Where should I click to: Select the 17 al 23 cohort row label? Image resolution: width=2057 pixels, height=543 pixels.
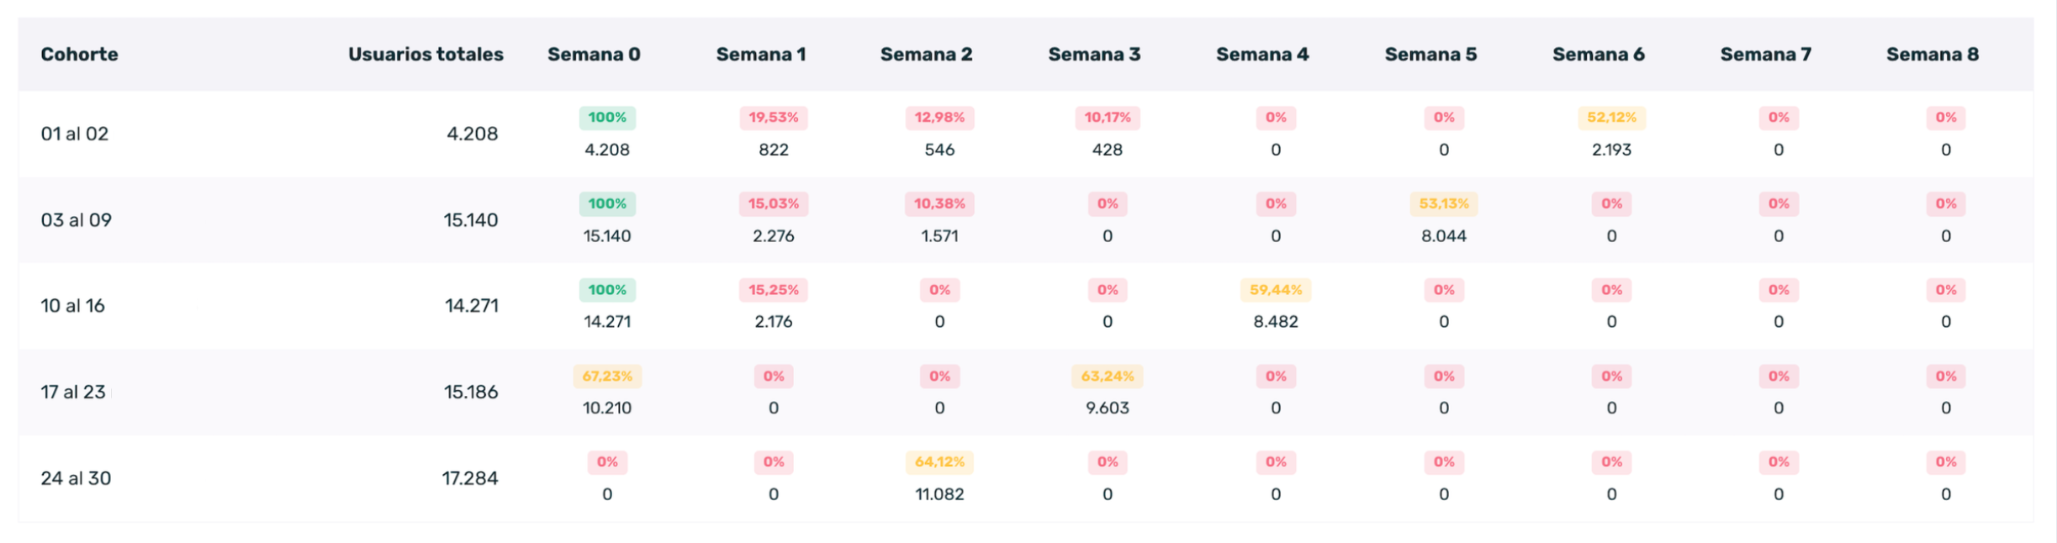click(x=73, y=392)
